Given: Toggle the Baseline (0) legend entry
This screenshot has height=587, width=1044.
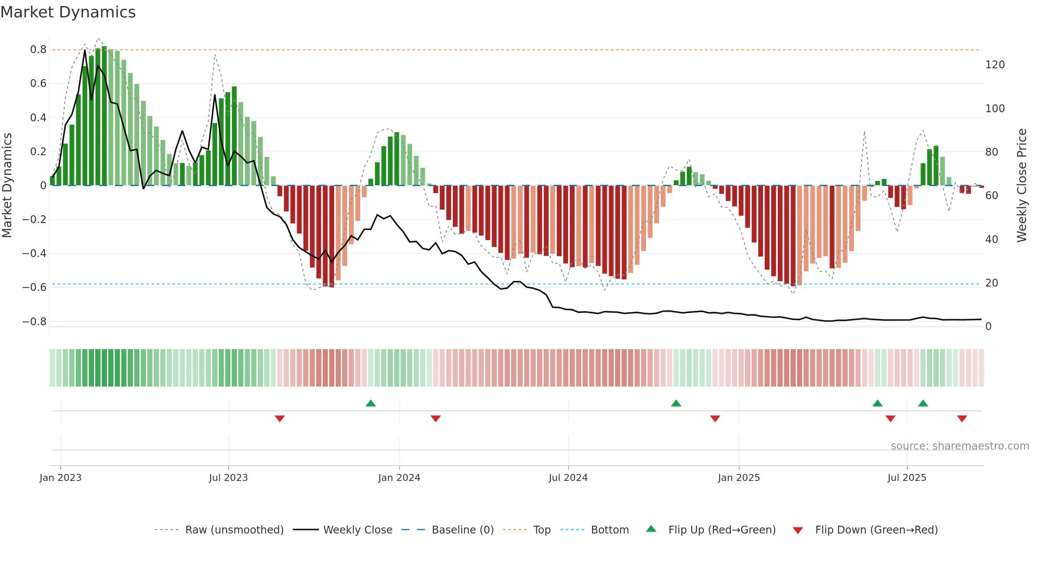Looking at the screenshot, I should click(447, 530).
